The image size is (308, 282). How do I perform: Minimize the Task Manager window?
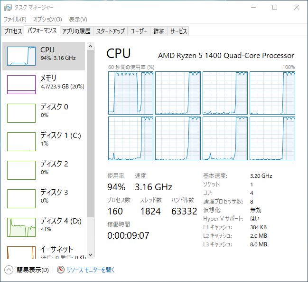pyautogui.click(x=253, y=8)
